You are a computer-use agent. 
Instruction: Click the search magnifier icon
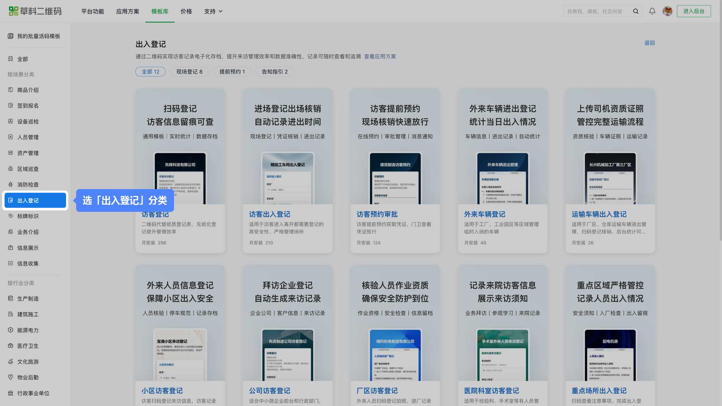pos(636,11)
